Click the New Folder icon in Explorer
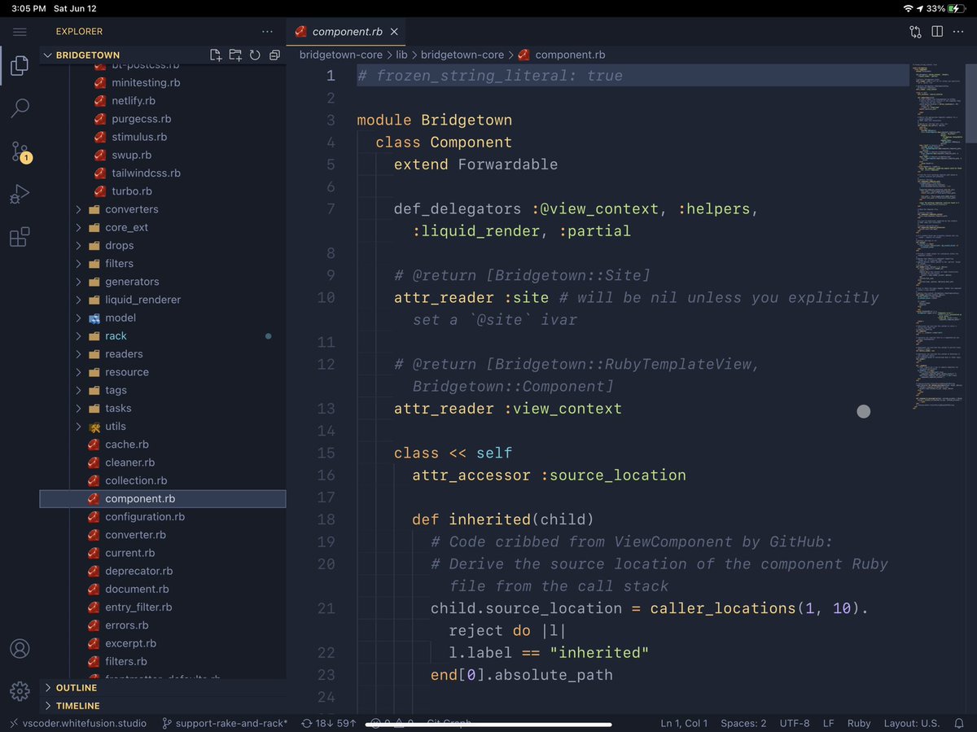Viewport: 977px width, 732px height. click(x=235, y=55)
